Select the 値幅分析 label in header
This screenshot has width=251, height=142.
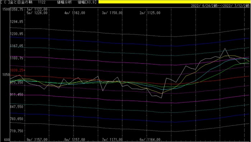click(x=65, y=2)
